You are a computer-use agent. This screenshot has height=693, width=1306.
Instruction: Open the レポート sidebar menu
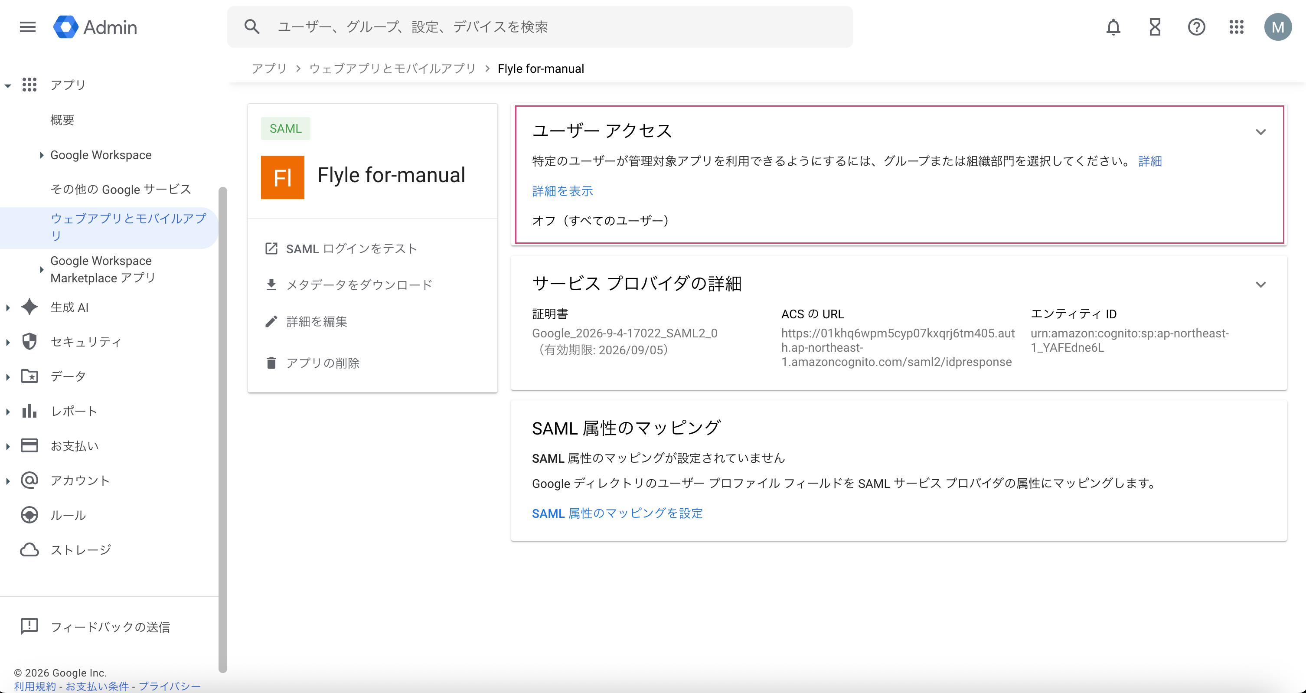click(74, 411)
